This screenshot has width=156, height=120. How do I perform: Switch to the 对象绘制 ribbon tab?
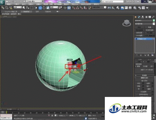[x=48, y=12]
